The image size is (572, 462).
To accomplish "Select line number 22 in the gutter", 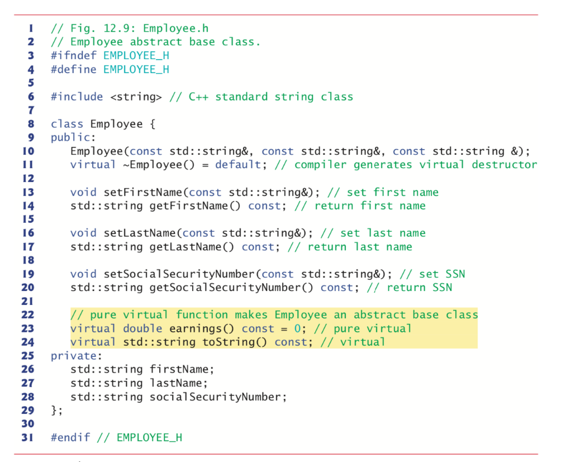I will [x=27, y=315].
